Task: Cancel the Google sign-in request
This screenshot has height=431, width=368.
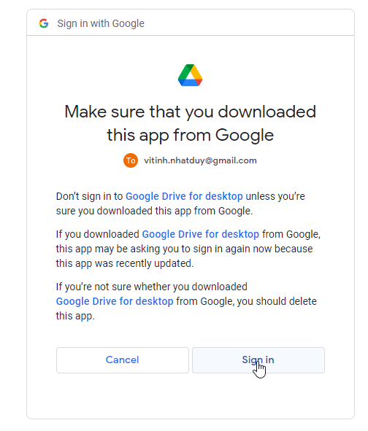Action: (x=123, y=360)
